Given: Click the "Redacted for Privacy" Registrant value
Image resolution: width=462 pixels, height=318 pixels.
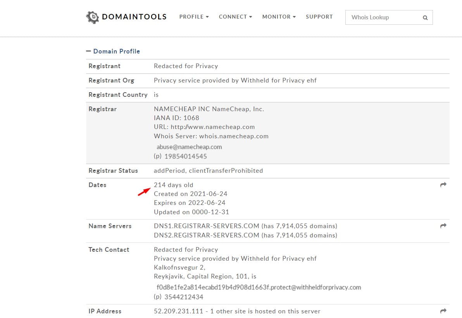Looking at the screenshot, I should (186, 66).
